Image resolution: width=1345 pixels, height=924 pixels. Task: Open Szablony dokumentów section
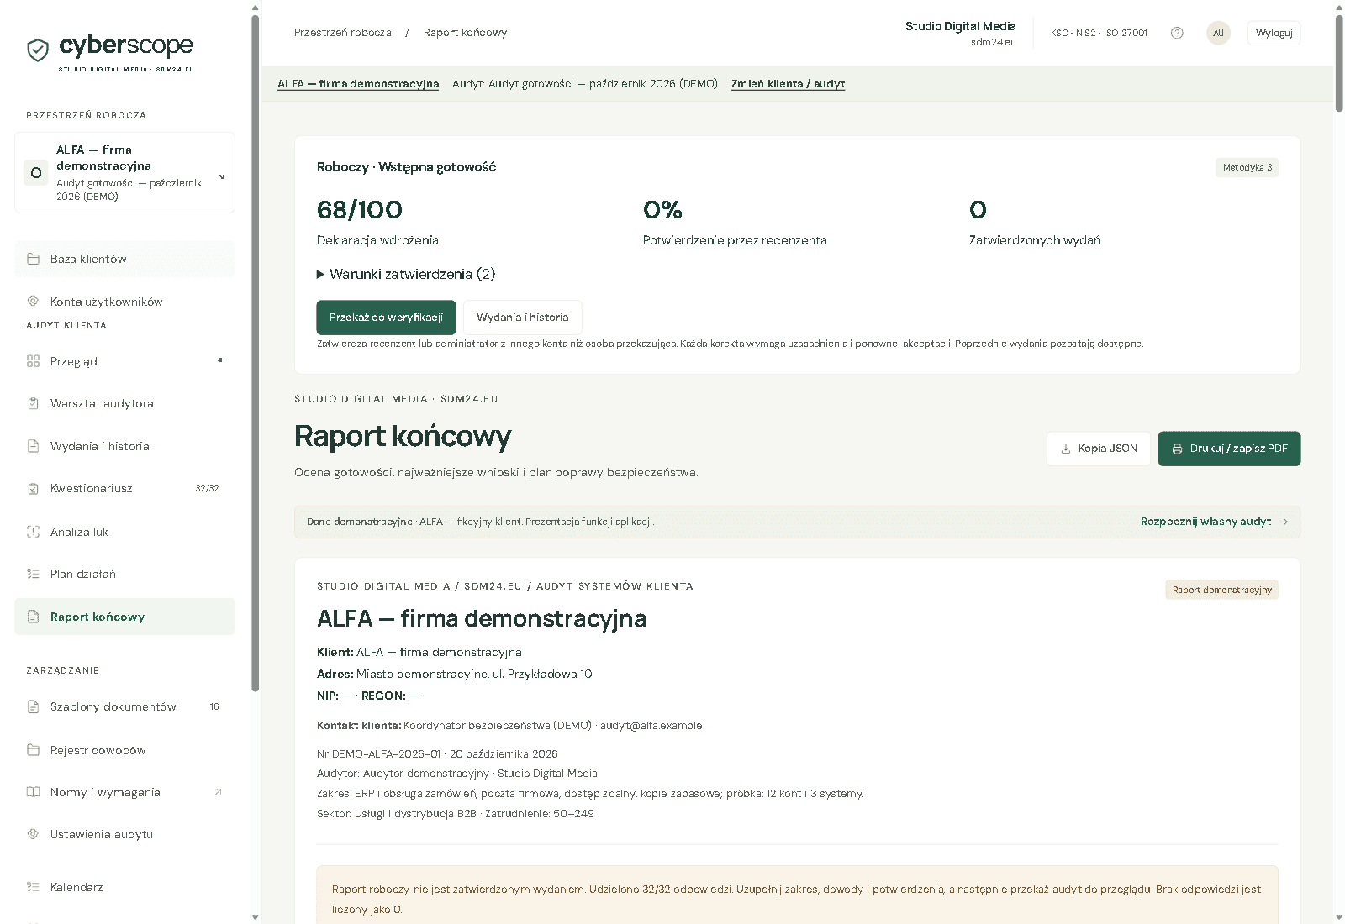tap(124, 706)
